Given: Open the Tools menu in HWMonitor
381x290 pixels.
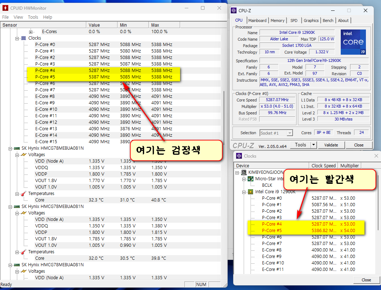Looking at the screenshot, I should pos(33,17).
